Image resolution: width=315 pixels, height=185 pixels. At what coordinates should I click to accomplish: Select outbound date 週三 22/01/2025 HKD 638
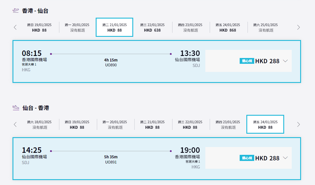[x=152, y=28]
